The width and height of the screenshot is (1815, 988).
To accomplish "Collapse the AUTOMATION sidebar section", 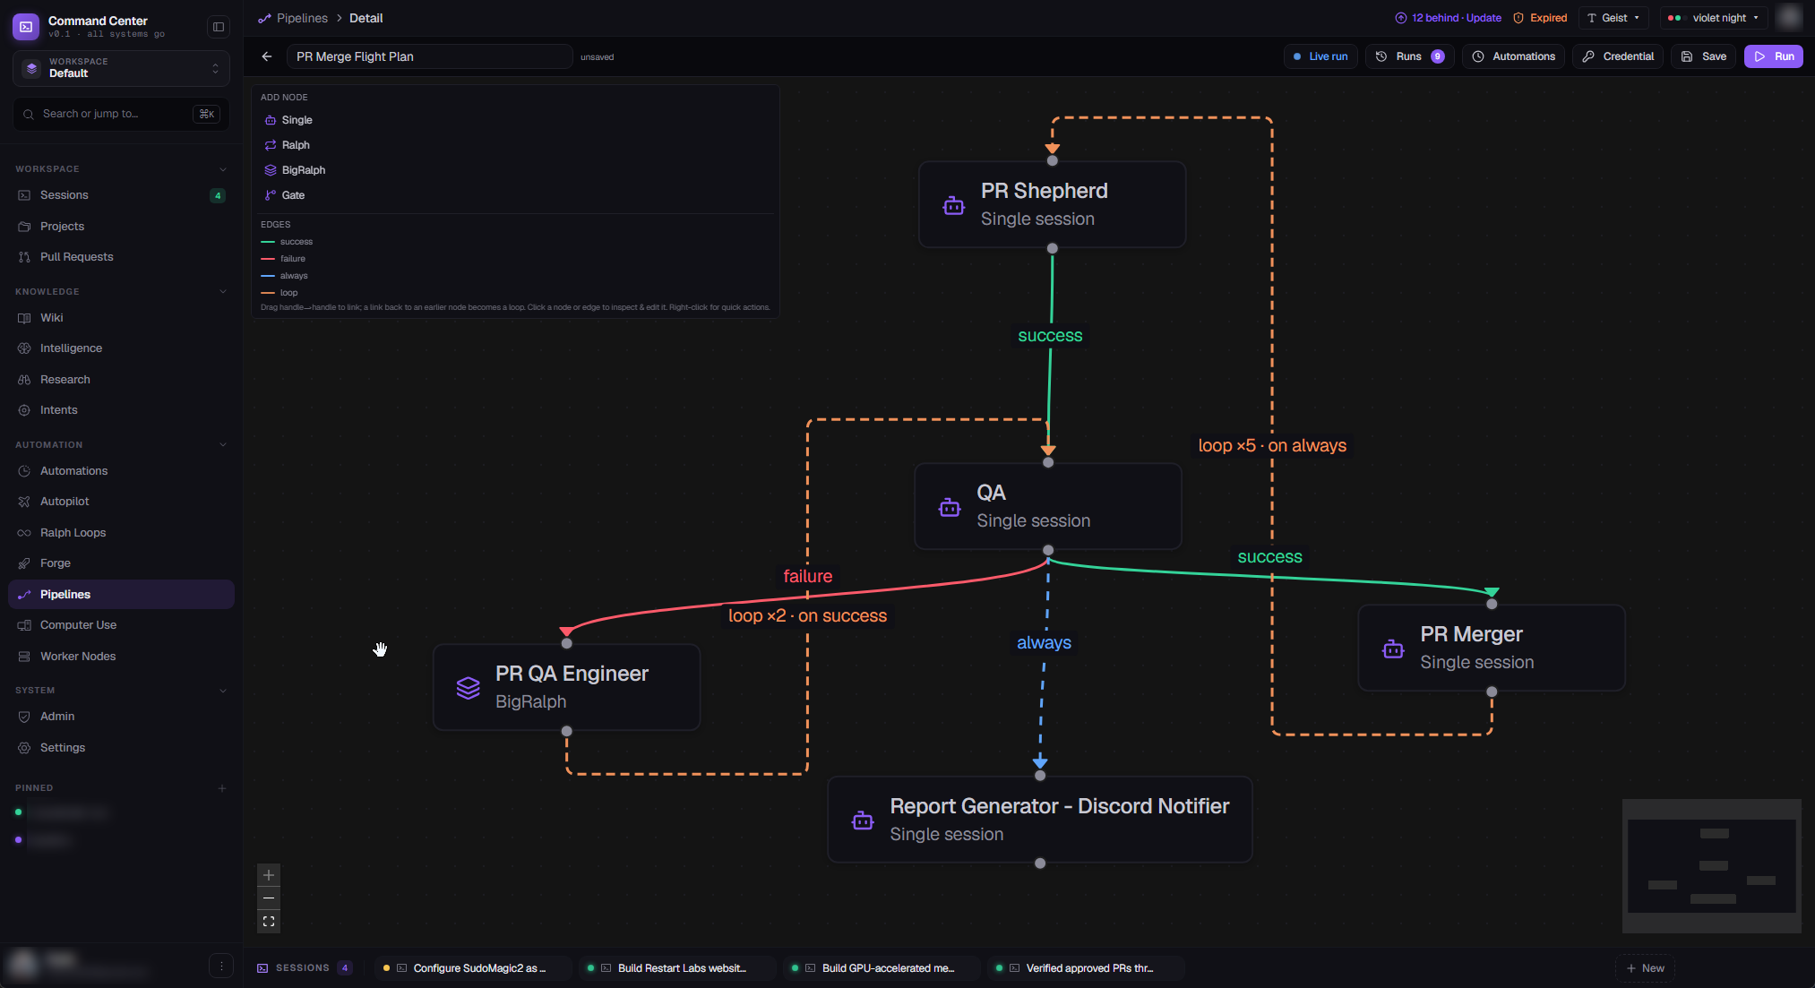I will [x=223, y=445].
